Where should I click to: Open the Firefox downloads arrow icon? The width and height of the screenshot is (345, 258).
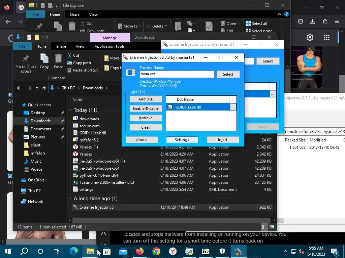[x=312, y=21]
